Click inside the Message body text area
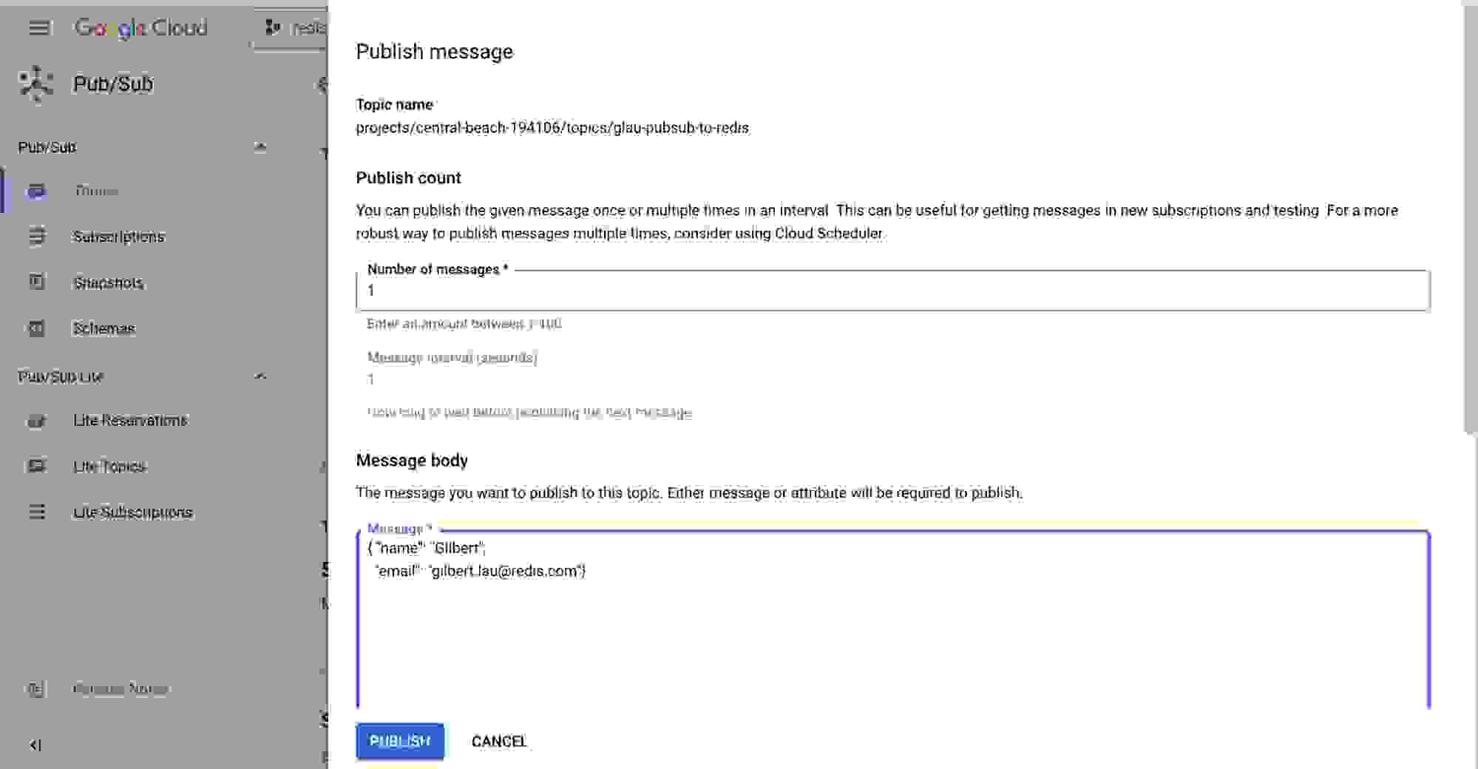The height and width of the screenshot is (769, 1478). click(x=887, y=614)
